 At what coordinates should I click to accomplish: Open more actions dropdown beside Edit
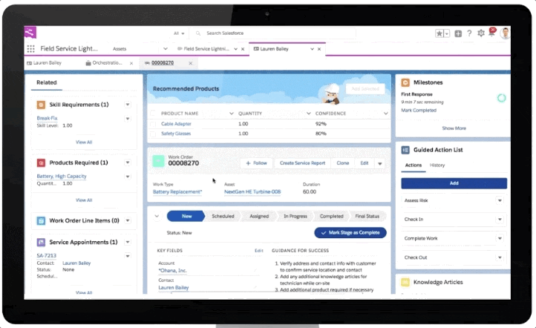[x=380, y=163]
